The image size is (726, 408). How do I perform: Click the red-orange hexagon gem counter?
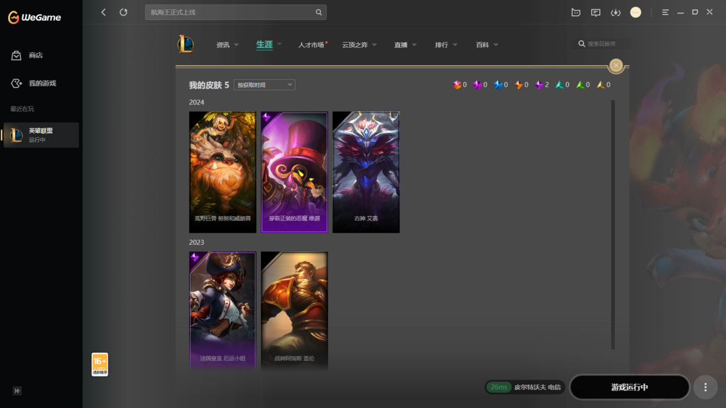pos(459,85)
